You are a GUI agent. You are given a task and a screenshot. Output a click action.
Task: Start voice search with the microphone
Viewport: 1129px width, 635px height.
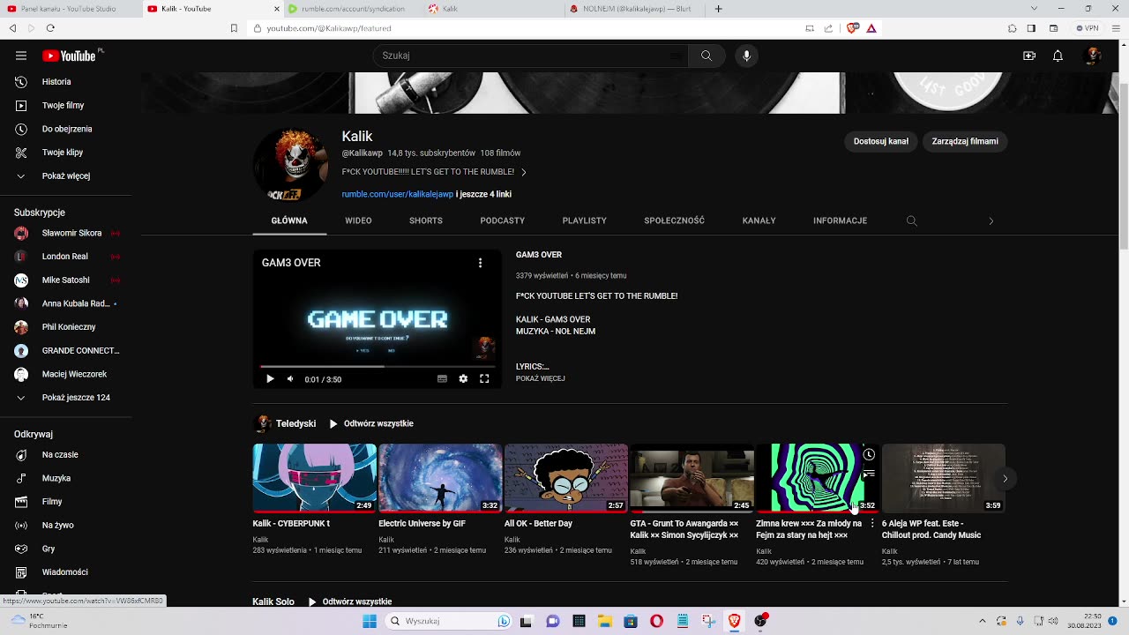(x=746, y=56)
